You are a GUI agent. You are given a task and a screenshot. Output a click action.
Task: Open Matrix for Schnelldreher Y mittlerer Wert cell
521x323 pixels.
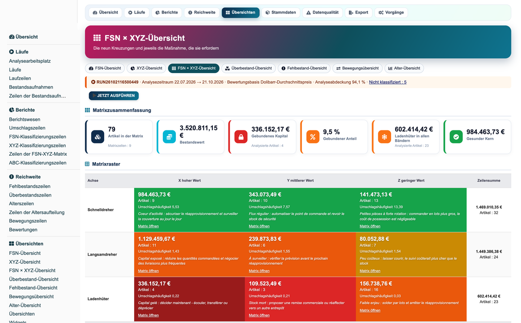[x=259, y=226]
